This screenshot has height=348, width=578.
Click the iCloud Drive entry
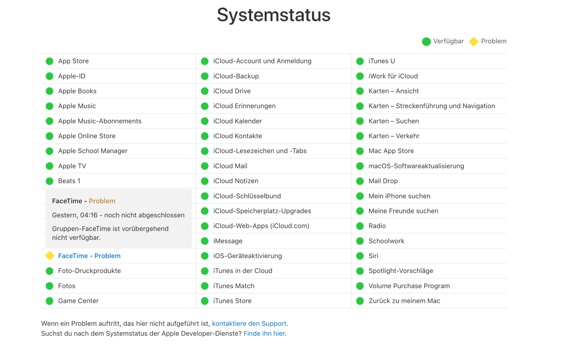232,91
